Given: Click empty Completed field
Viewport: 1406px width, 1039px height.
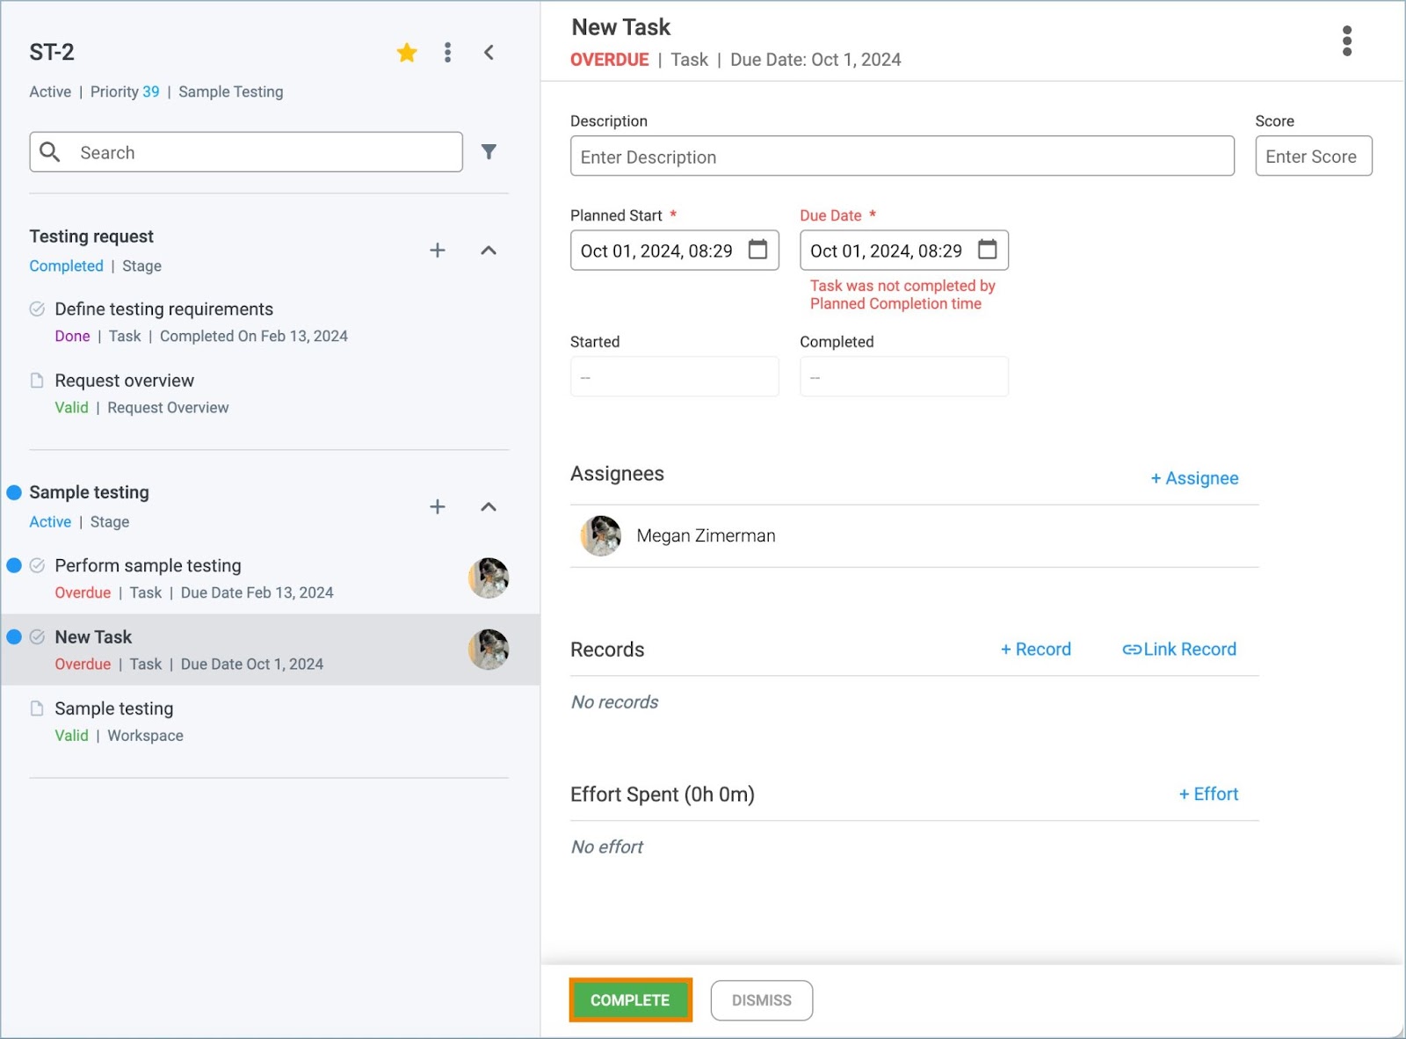Looking at the screenshot, I should (x=904, y=376).
